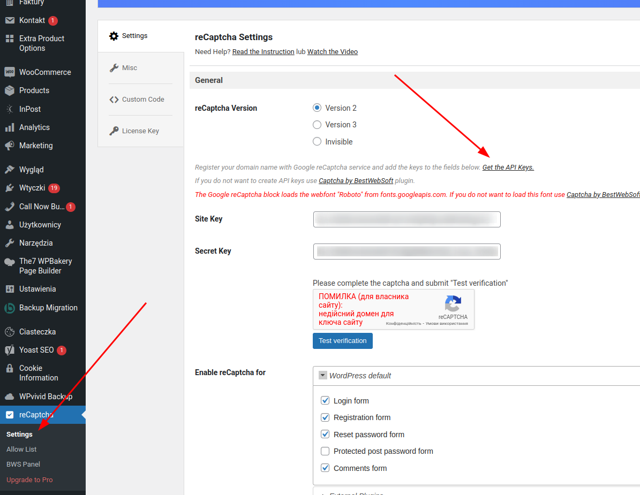Uncheck the Login form checkbox
This screenshot has height=495, width=640.
(x=325, y=400)
